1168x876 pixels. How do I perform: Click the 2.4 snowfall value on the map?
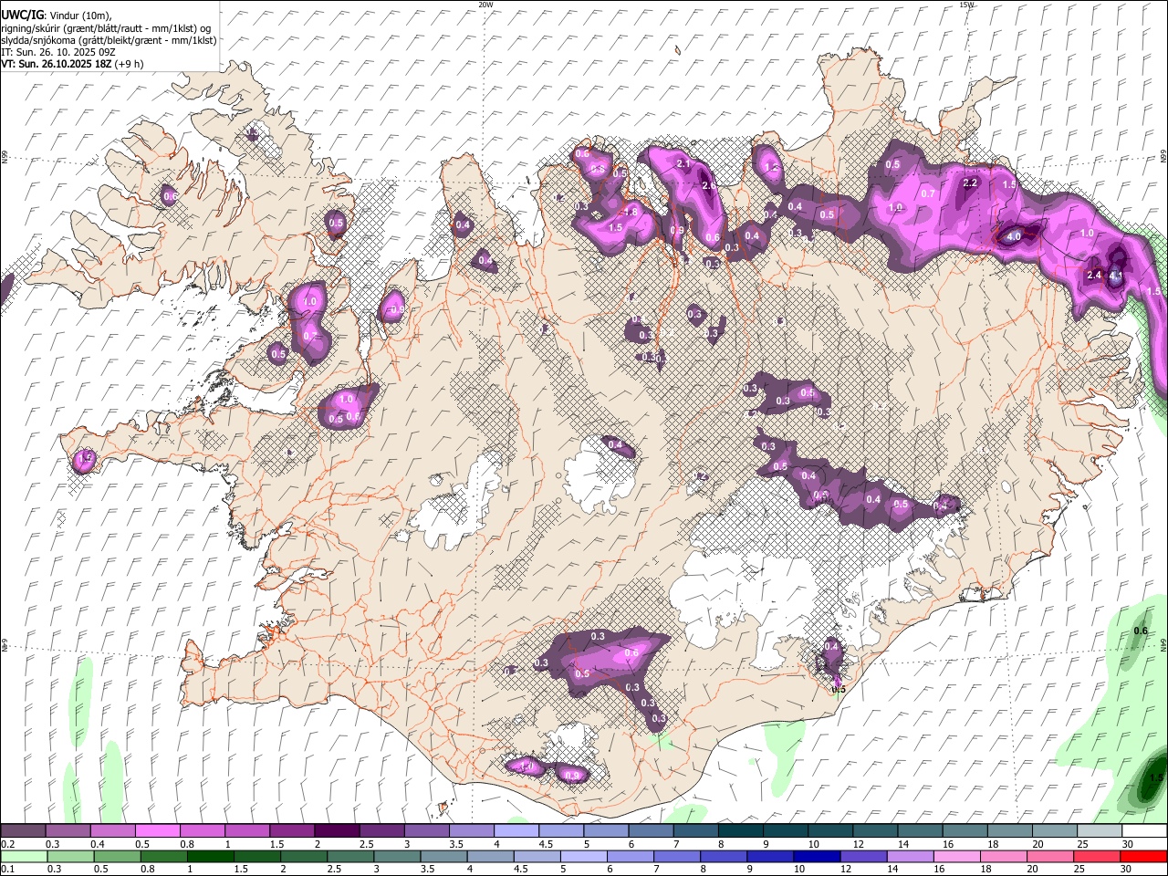[1094, 275]
